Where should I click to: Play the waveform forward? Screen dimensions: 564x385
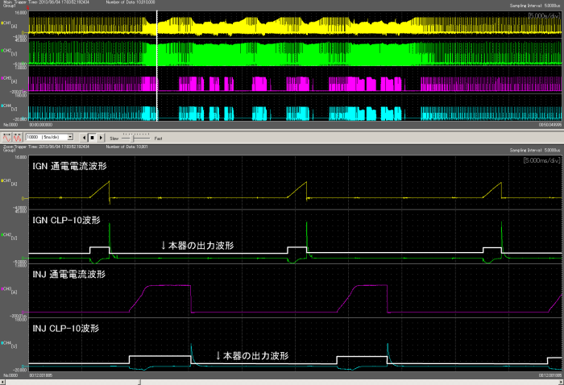[x=101, y=137]
